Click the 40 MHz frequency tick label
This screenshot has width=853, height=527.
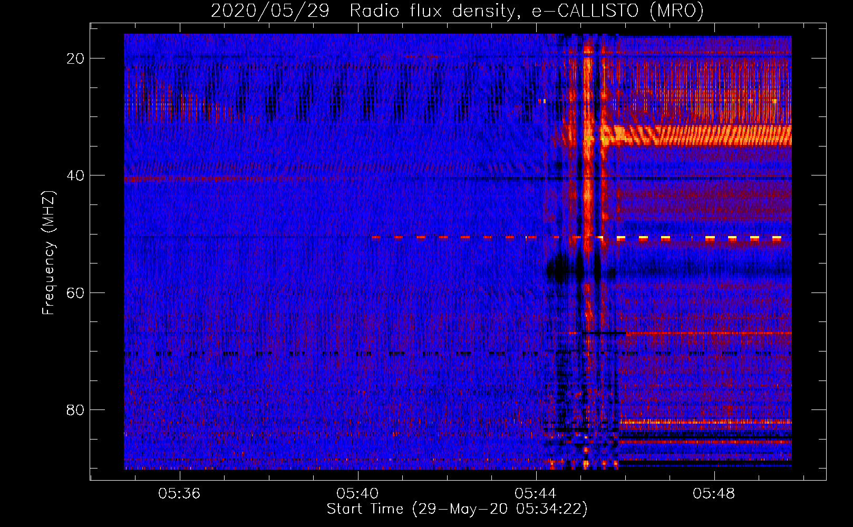point(75,175)
